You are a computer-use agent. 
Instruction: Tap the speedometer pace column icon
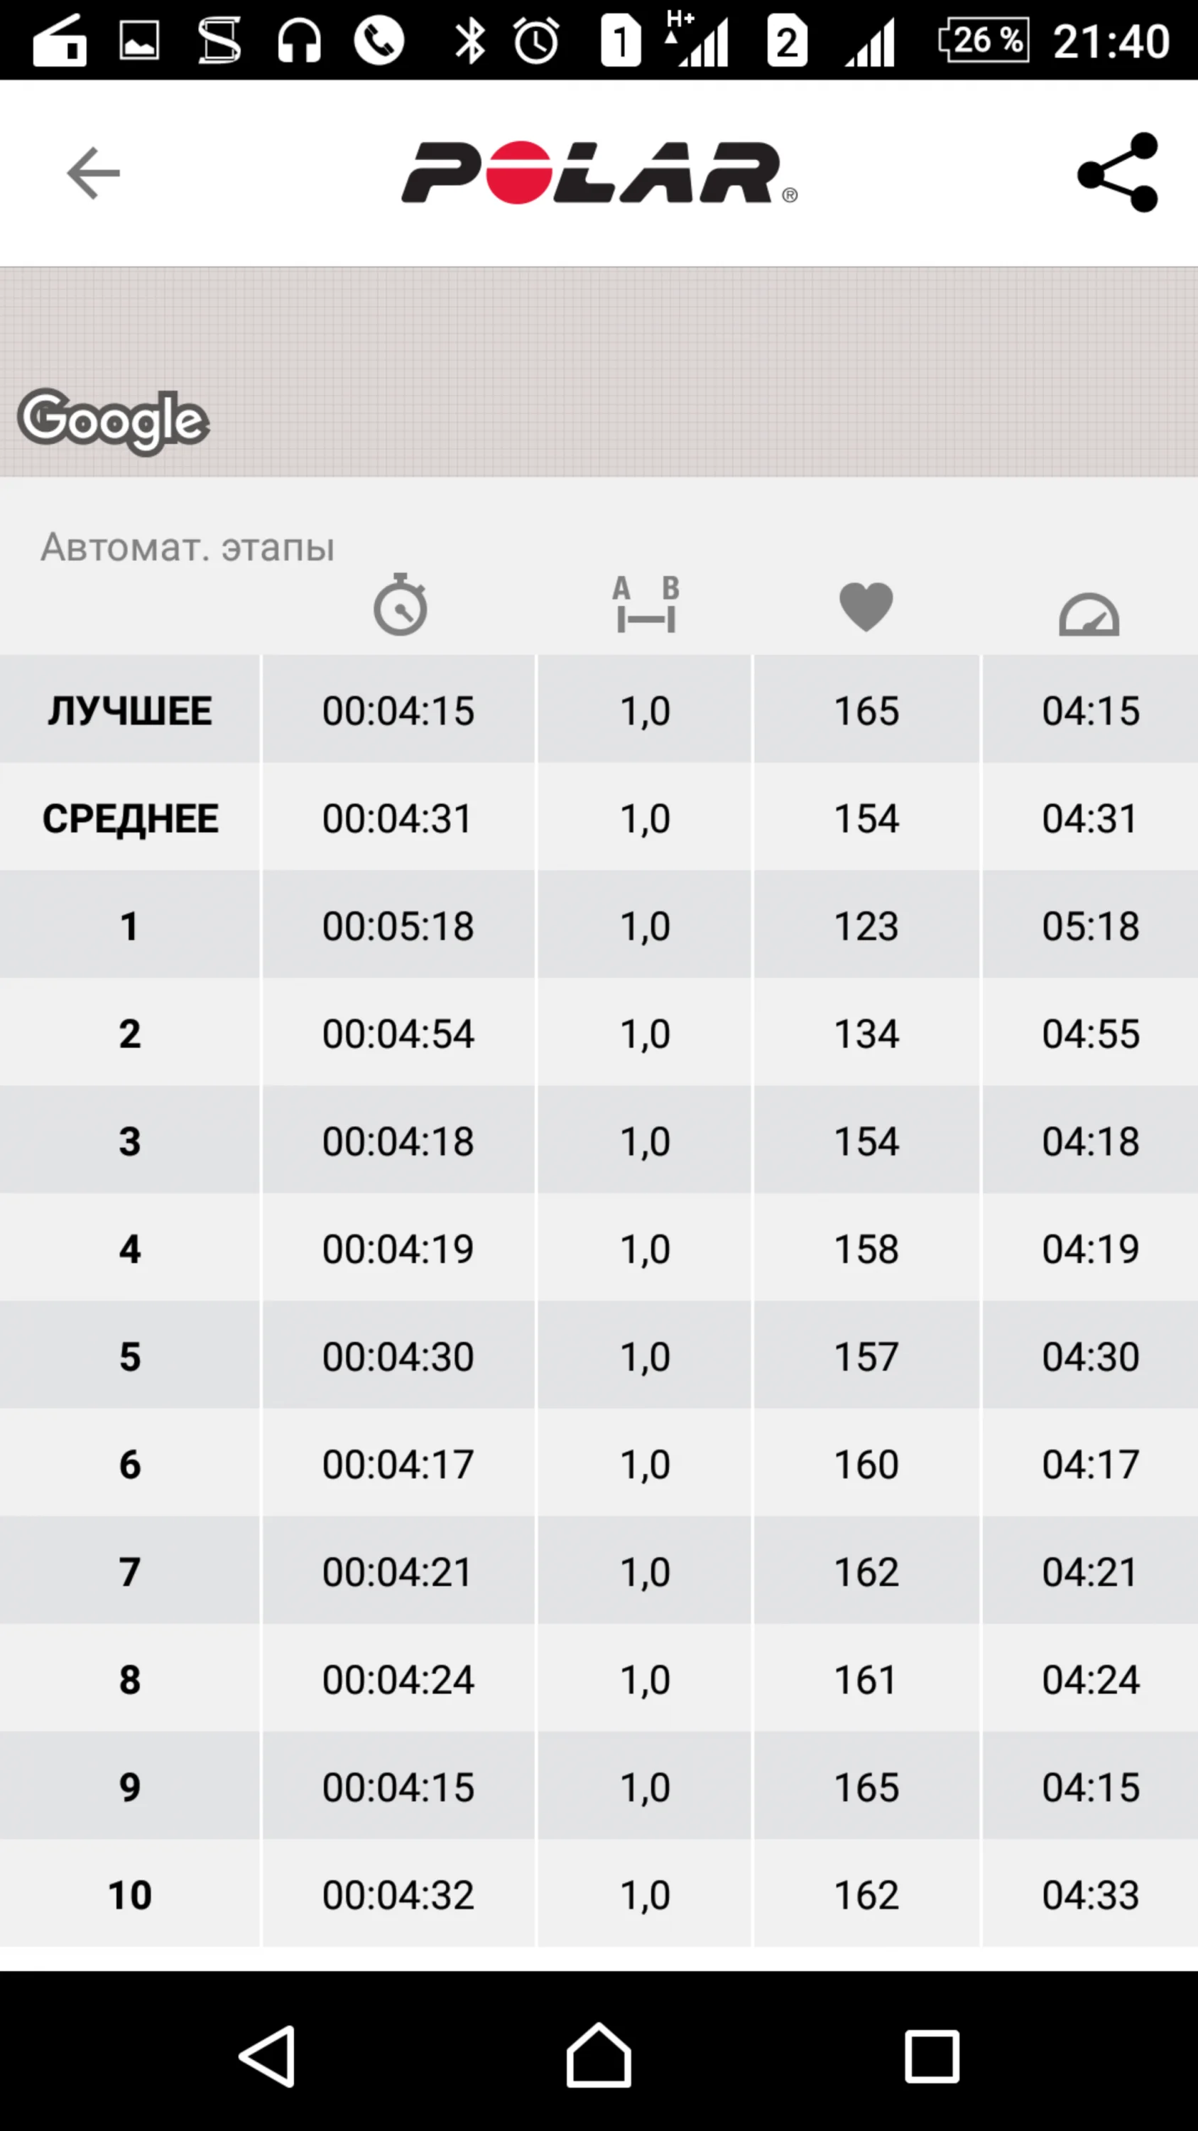1089,614
